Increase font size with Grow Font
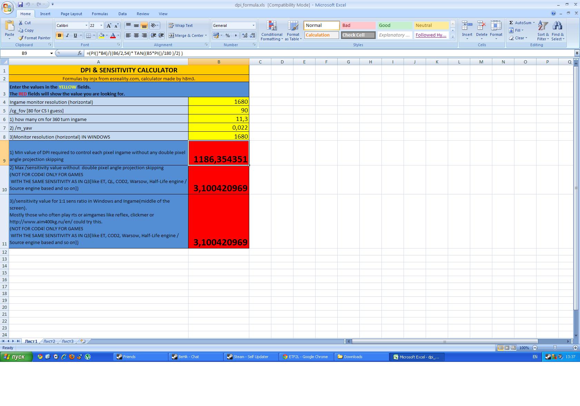The width and height of the screenshot is (580, 406). tap(109, 26)
